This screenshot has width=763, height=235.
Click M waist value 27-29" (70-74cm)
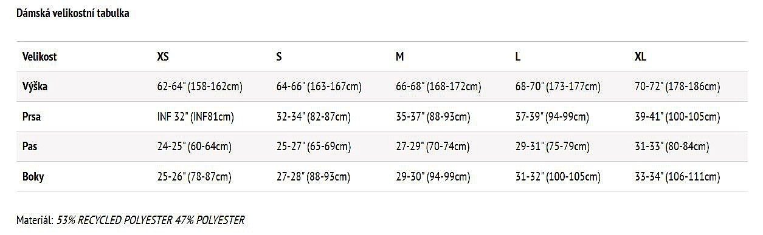[x=432, y=147]
